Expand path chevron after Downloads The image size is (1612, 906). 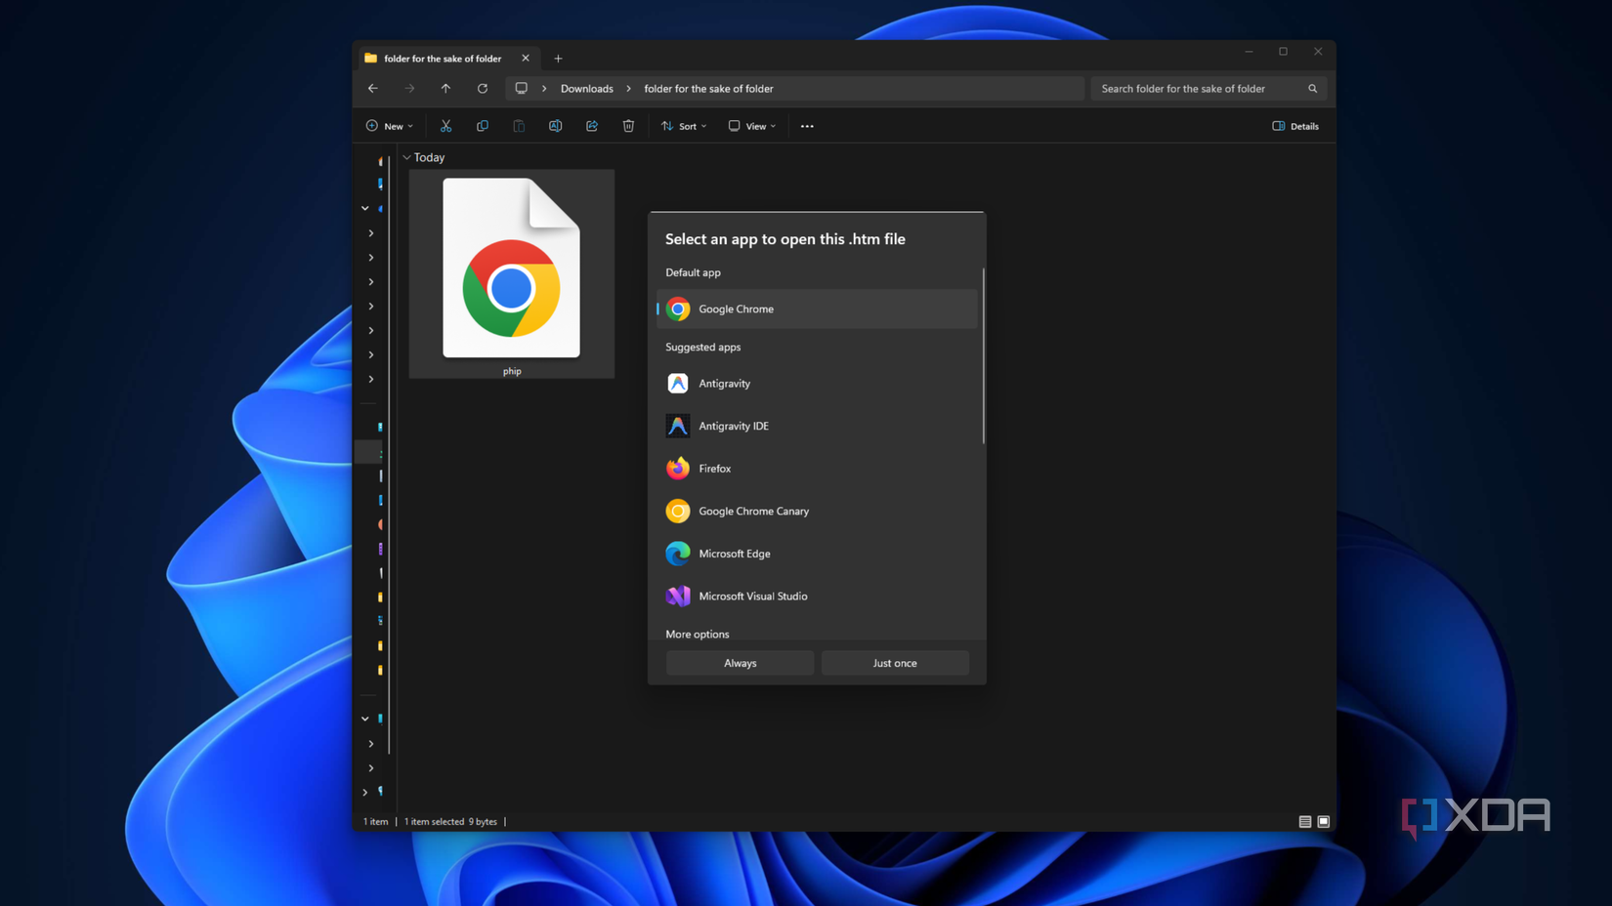click(628, 89)
